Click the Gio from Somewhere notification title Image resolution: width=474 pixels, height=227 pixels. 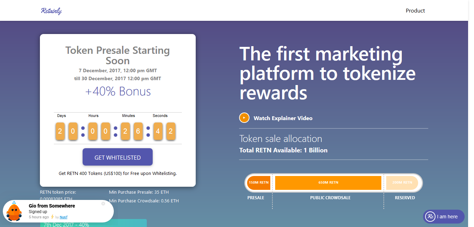point(52,206)
